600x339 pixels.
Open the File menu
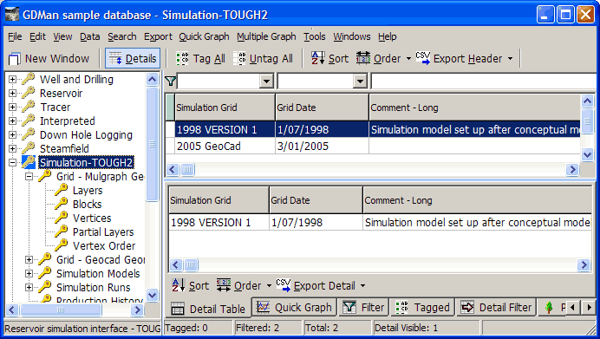tap(15, 36)
